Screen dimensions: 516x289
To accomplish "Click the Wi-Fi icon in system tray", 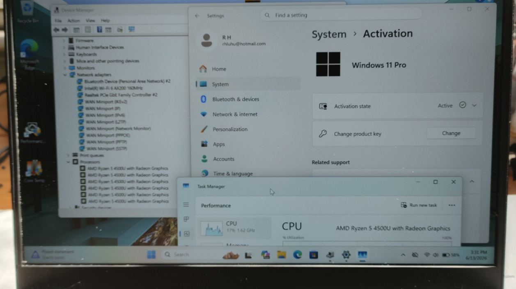I will 427,255.
